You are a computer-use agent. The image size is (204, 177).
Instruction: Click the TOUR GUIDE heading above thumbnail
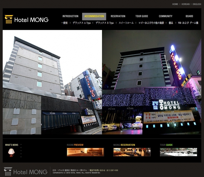[166, 145]
